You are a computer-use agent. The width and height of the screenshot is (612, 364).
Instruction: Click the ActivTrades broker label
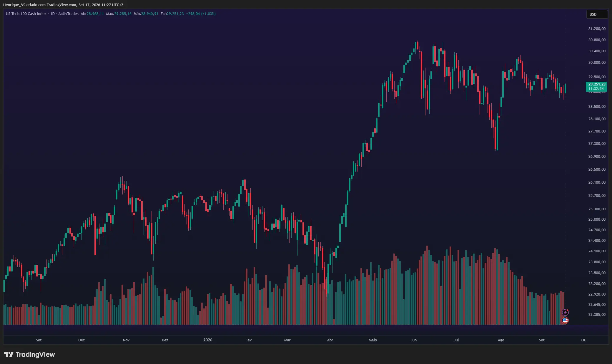[68, 14]
